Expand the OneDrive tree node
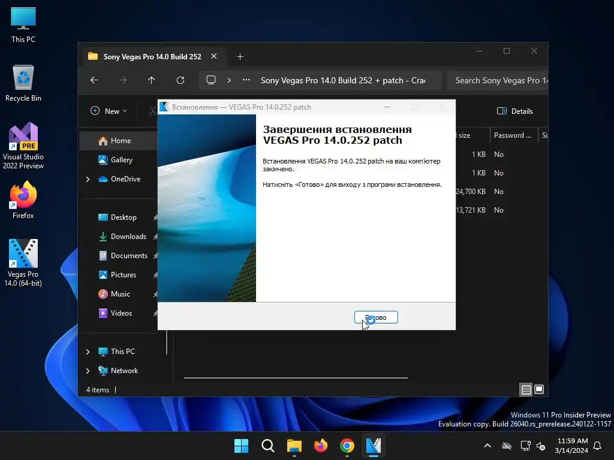This screenshot has height=460, width=614. (x=88, y=179)
